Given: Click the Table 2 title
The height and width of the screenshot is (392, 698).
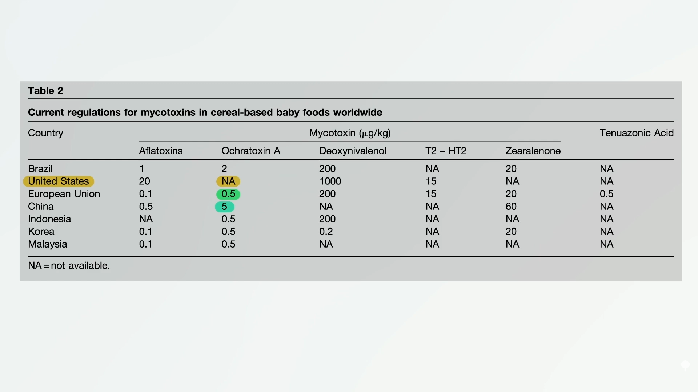Looking at the screenshot, I should (x=45, y=91).
